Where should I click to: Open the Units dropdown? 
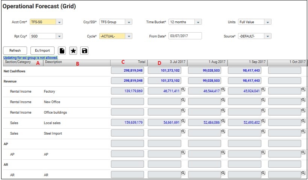point(267,22)
